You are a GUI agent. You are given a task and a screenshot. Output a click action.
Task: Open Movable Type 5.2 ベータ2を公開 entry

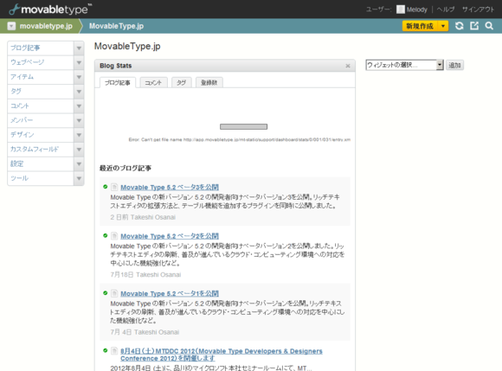tap(170, 236)
